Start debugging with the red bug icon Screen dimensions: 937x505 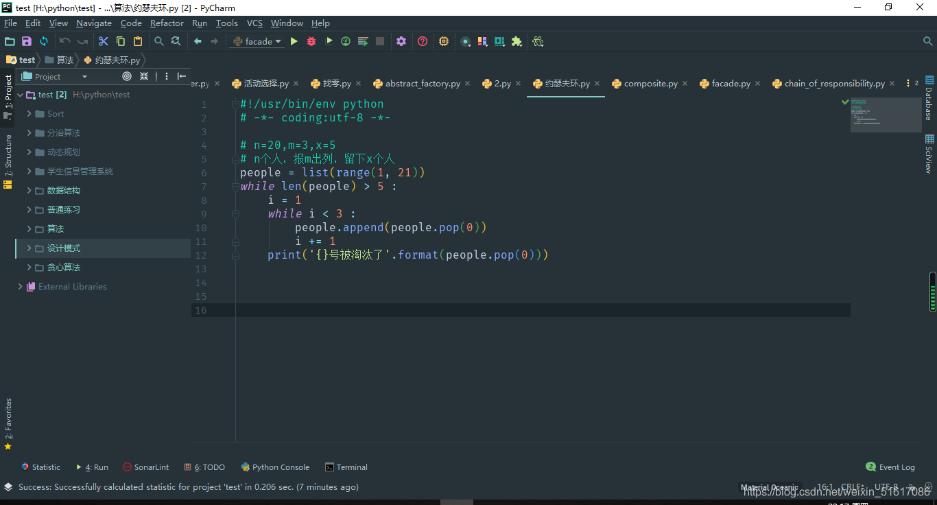pos(311,41)
